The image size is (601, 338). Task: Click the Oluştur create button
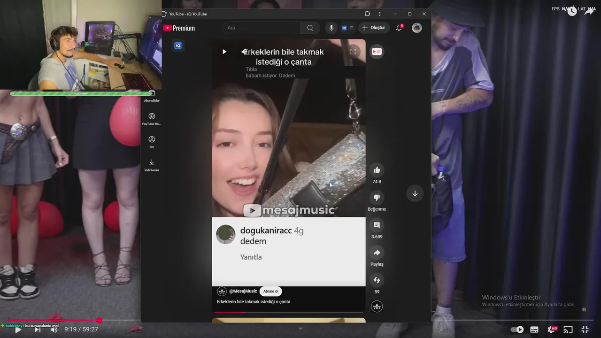pos(374,28)
